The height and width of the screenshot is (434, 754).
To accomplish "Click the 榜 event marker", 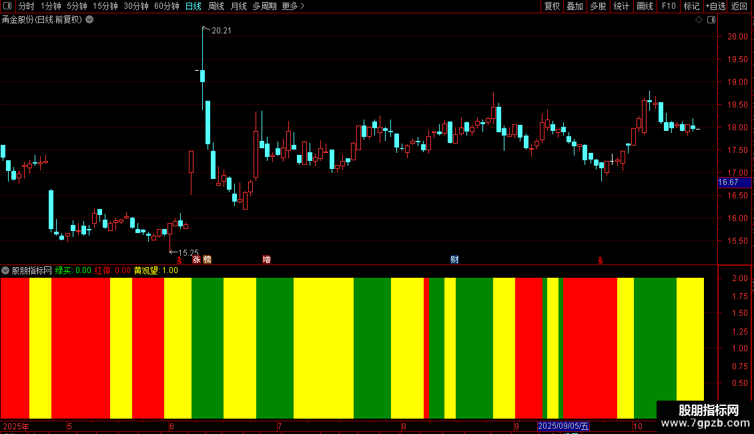I will click(x=208, y=260).
